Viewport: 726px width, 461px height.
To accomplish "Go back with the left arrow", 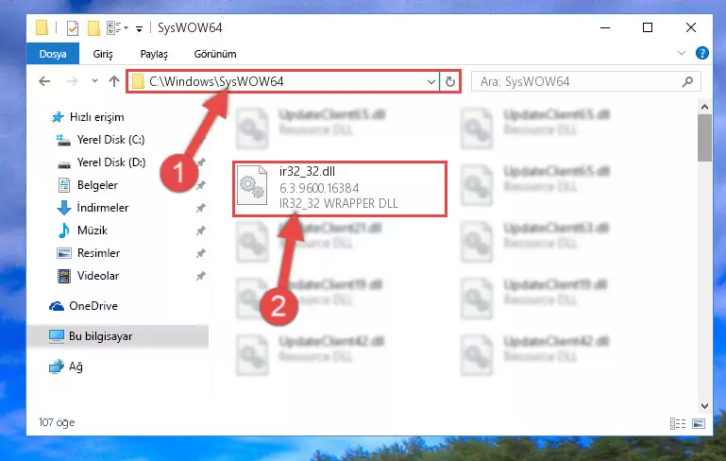I will (44, 81).
